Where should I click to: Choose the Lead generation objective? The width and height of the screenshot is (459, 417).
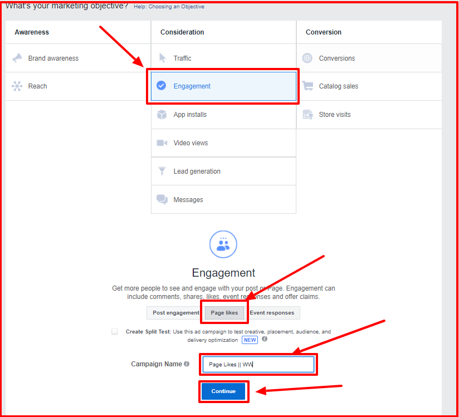click(x=223, y=171)
